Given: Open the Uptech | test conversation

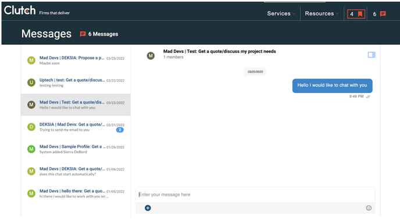Looking at the screenshot, I should 76,82.
